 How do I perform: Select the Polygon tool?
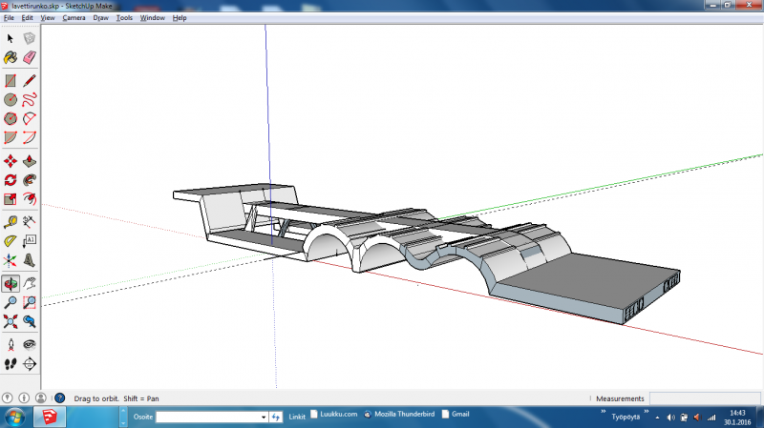tap(11, 118)
